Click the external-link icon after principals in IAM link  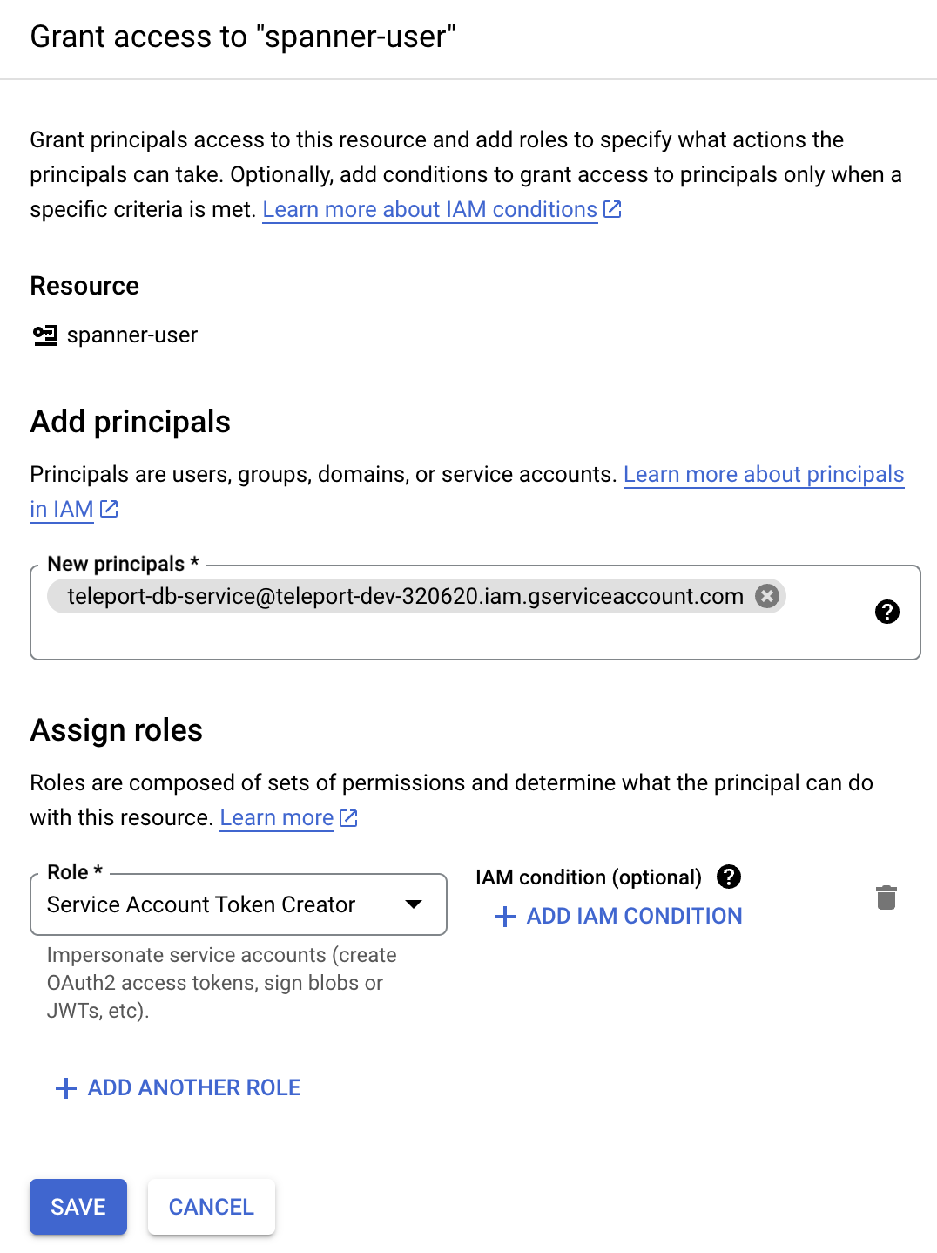108,509
